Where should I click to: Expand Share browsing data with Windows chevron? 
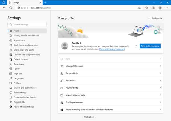160,109
